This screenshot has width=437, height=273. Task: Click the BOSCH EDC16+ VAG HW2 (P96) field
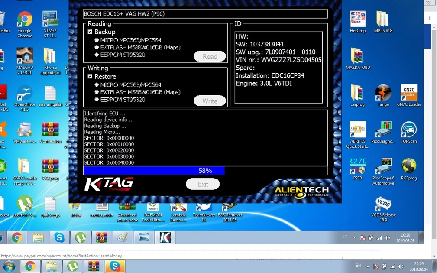point(205,14)
